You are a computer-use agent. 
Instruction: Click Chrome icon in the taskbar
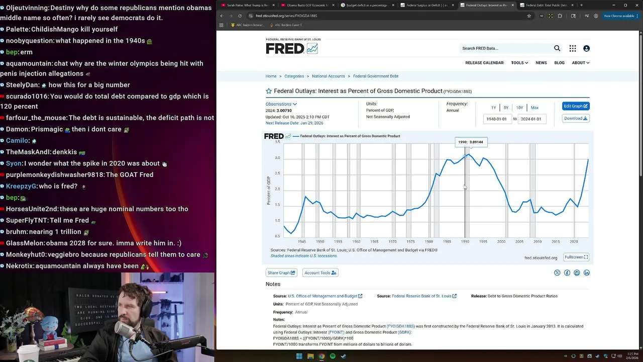point(321,356)
